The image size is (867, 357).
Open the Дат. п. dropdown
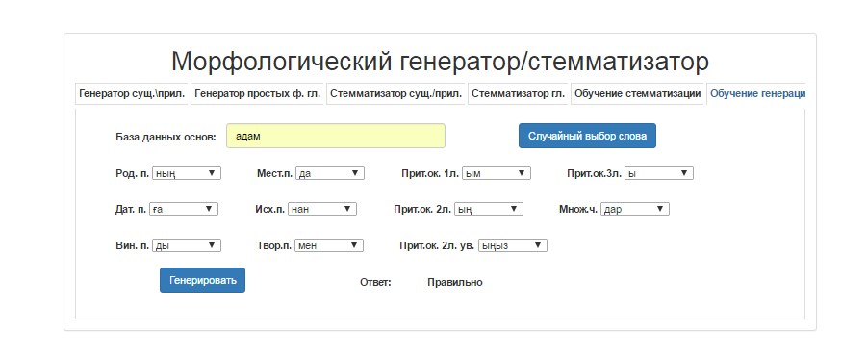[184, 209]
